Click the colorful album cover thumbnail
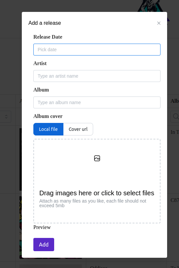The image size is (179, 268). pos(20,227)
